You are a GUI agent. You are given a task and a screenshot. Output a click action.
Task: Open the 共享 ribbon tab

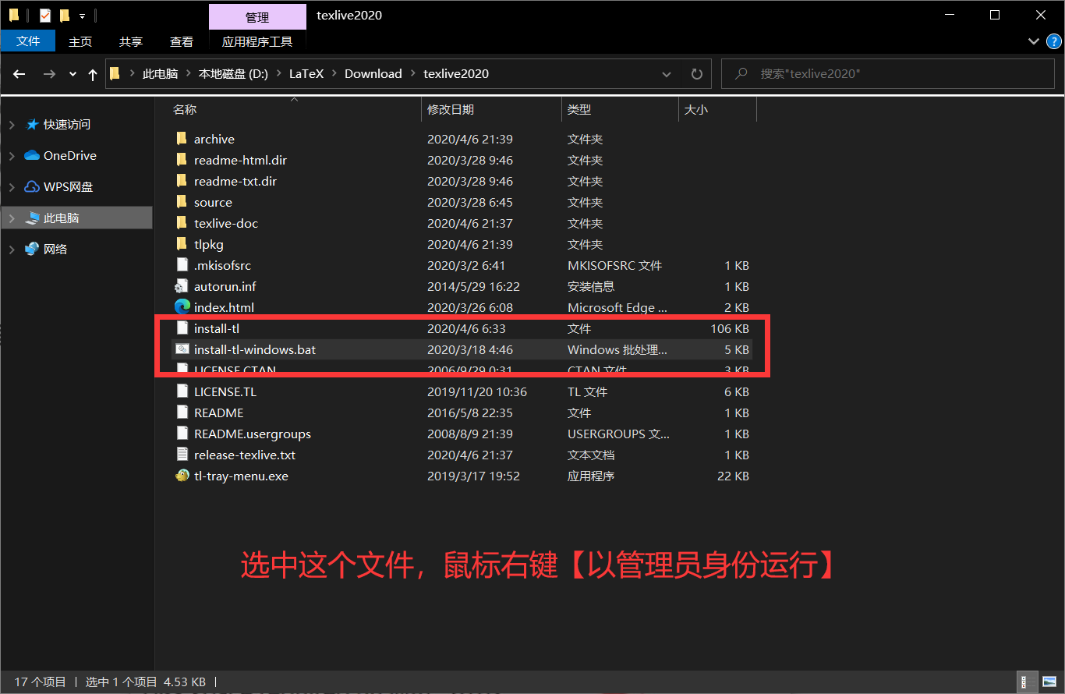pyautogui.click(x=131, y=41)
